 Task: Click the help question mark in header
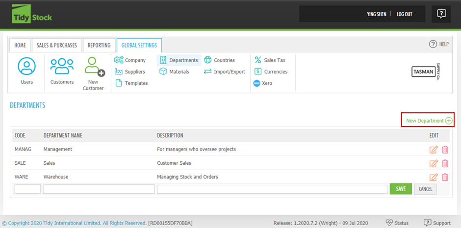tap(441, 14)
